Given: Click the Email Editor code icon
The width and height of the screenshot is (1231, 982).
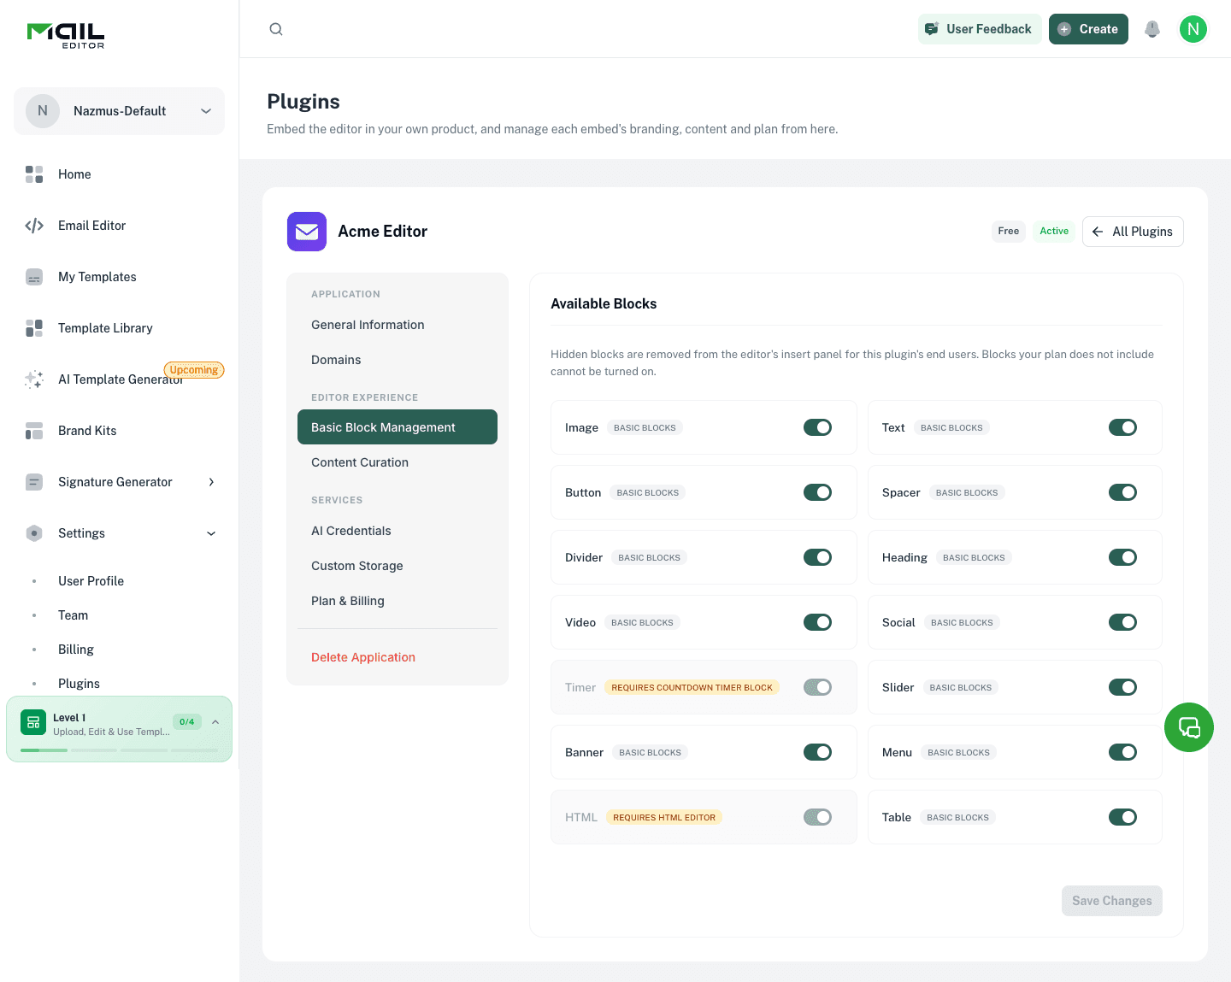Looking at the screenshot, I should point(34,226).
